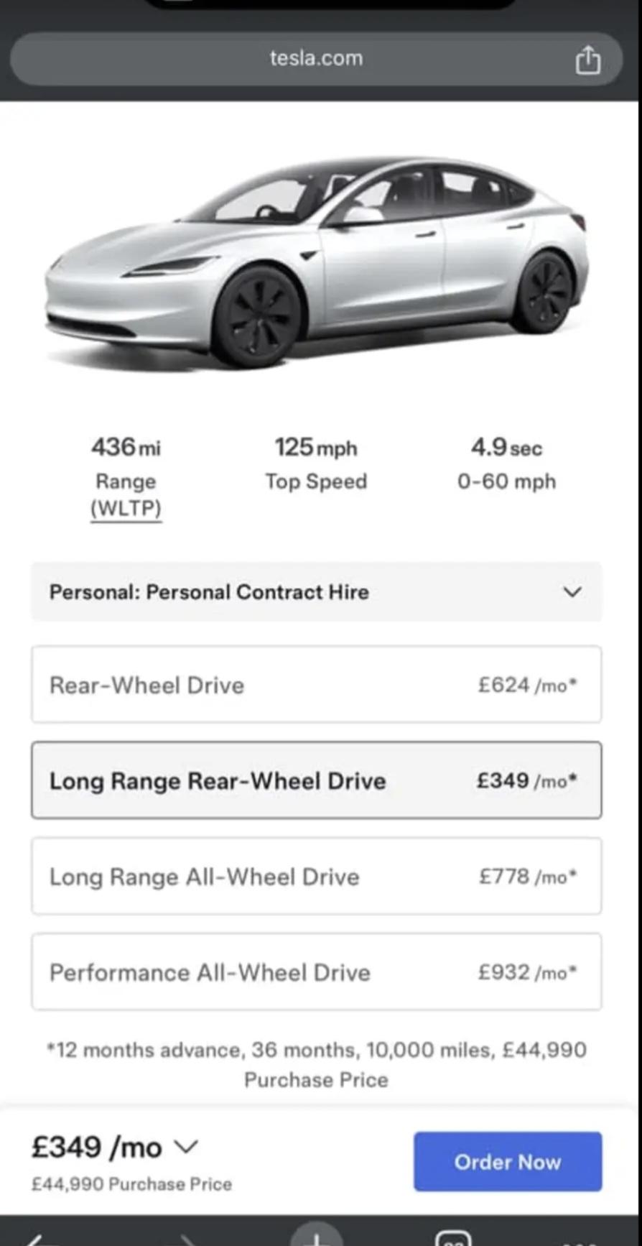642x1246 pixels.
Task: Pick Performance All-Wheel Drive variant
Action: point(316,972)
